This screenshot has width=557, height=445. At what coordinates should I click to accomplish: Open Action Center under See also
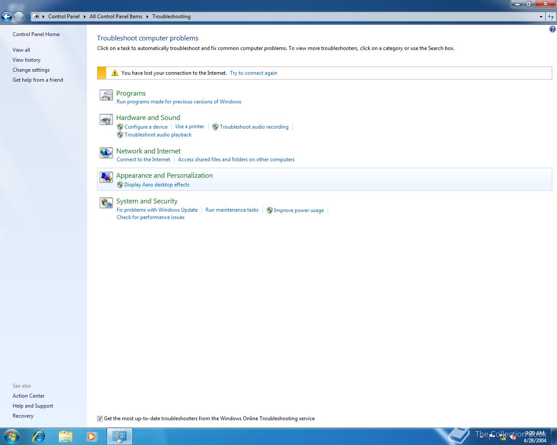click(28, 396)
